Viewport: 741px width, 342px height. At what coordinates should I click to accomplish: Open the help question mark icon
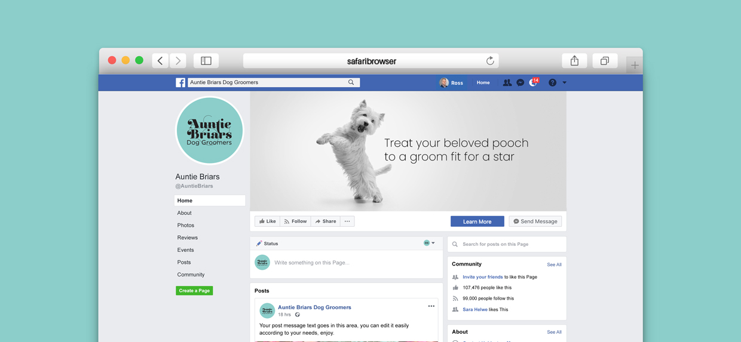552,83
